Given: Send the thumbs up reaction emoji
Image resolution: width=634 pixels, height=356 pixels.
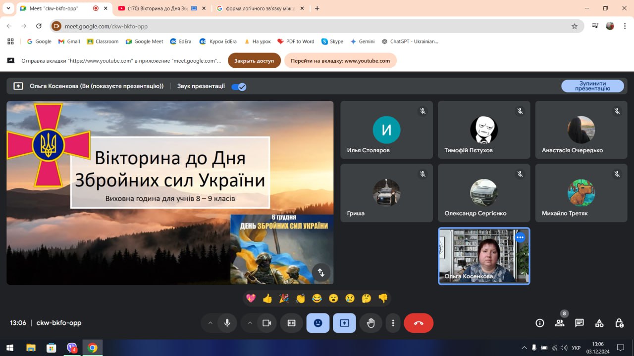Looking at the screenshot, I should [x=267, y=298].
